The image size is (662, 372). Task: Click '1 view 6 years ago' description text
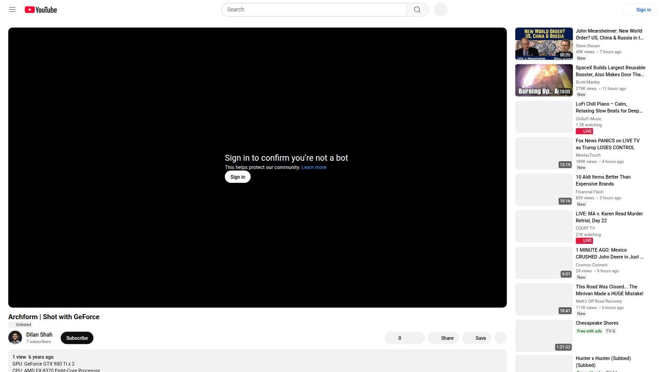point(33,357)
